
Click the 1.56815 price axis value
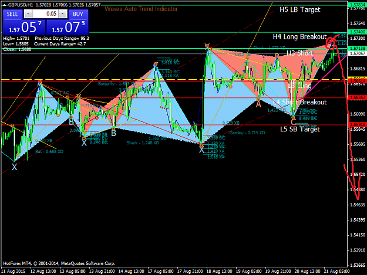pyautogui.click(x=358, y=69)
